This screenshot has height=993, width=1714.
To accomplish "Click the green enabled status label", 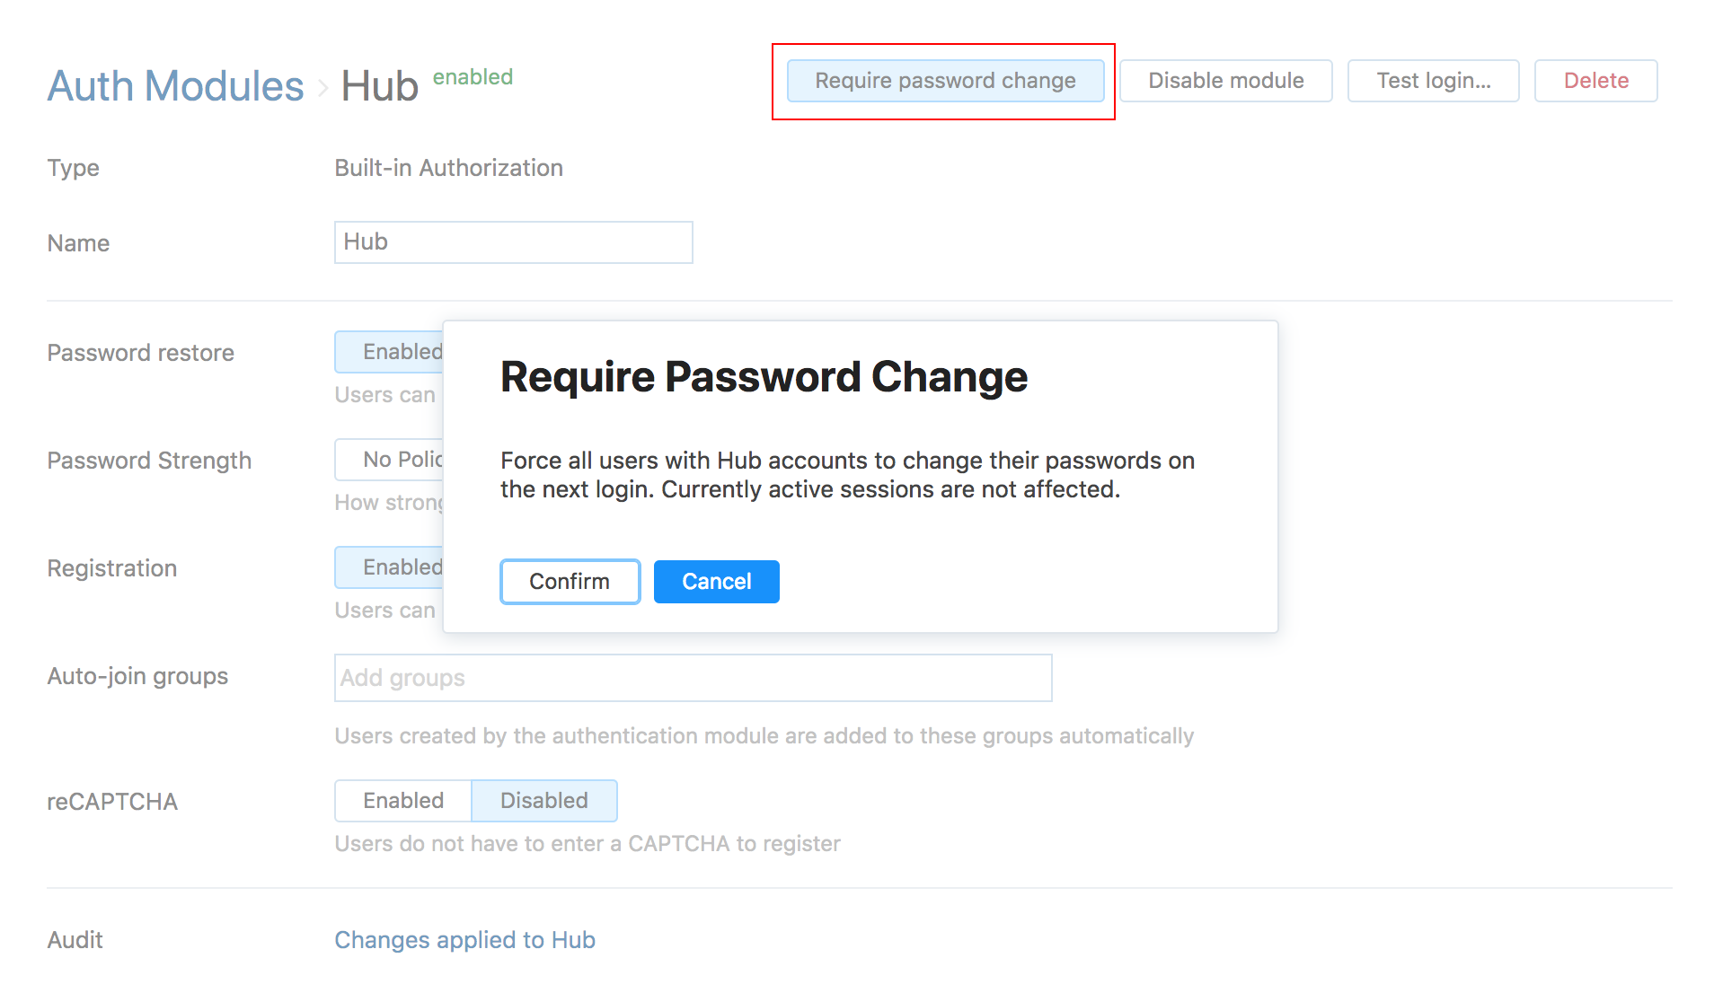I will [473, 77].
